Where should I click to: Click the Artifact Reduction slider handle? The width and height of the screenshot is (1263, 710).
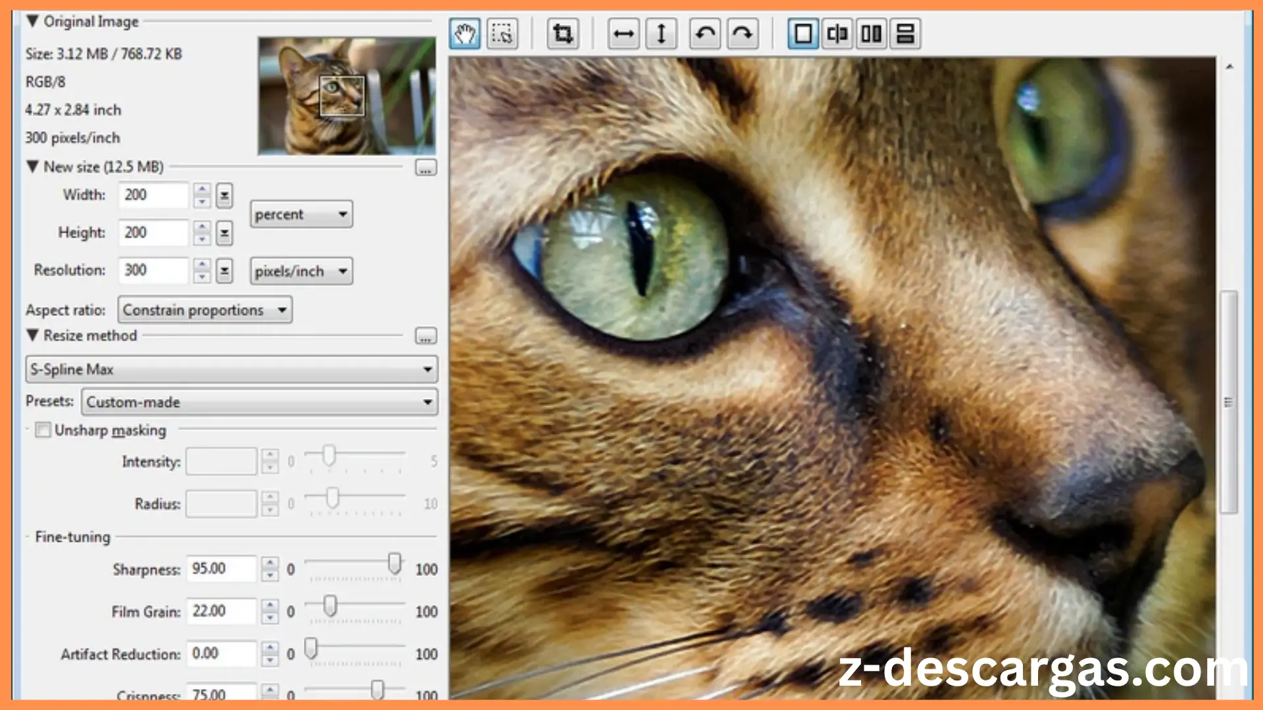(311, 648)
